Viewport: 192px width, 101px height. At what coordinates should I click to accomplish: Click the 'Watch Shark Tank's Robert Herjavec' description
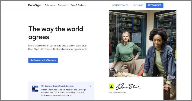tap(64, 92)
